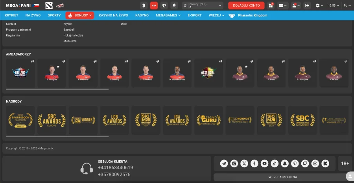This screenshot has width=354, height=183.
Task: Open the Snapchat social link
Action: [x=285, y=163]
